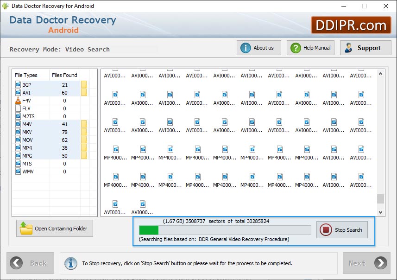
Task: Click the 41 count in M4V row
Action: tap(65, 124)
